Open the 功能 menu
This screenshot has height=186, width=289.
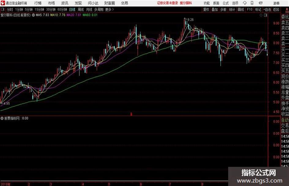[x=207, y=3]
